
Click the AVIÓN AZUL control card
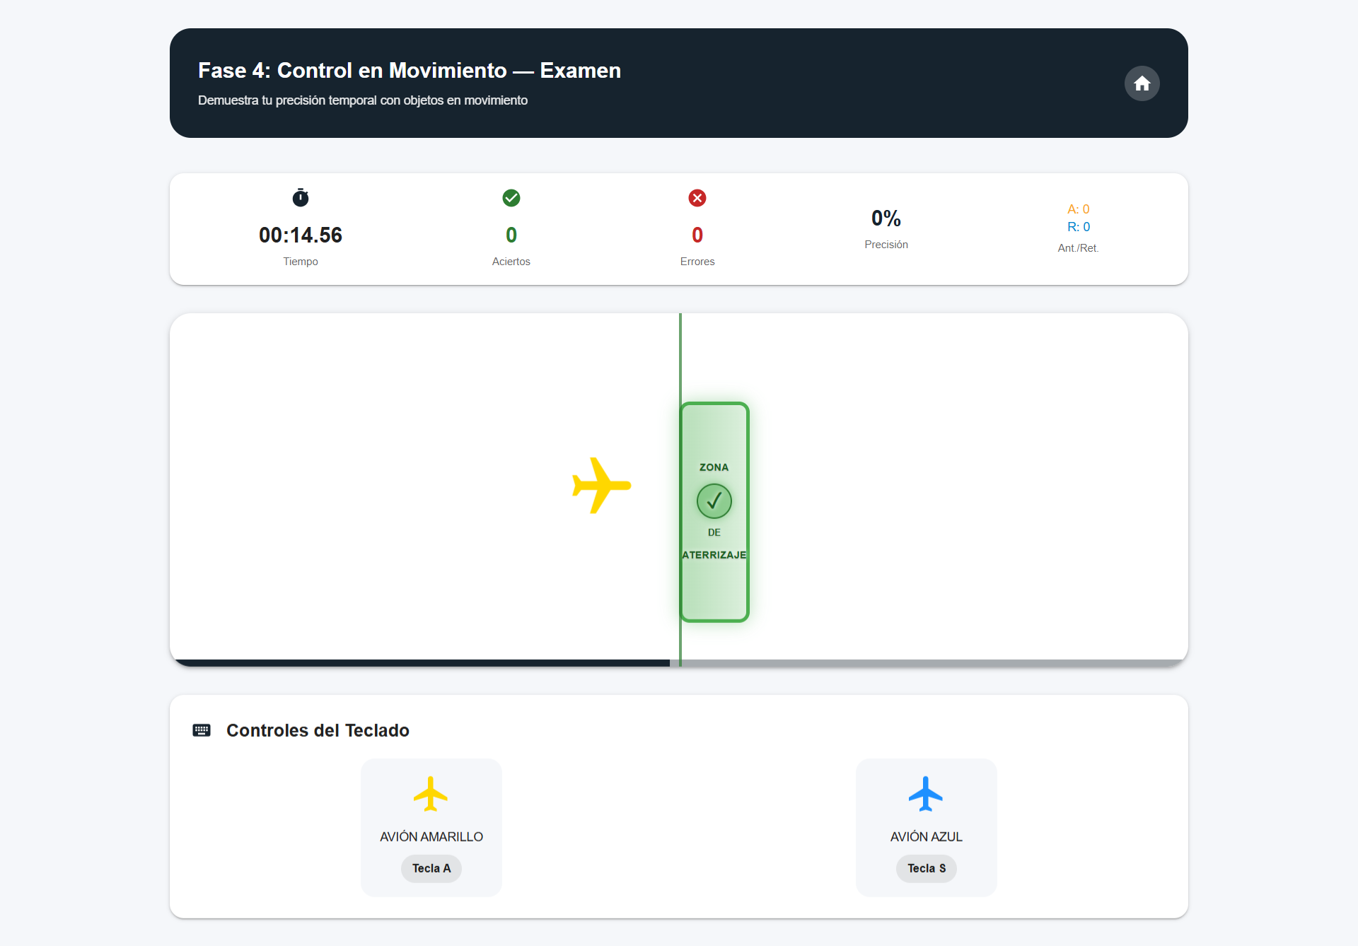tap(926, 827)
